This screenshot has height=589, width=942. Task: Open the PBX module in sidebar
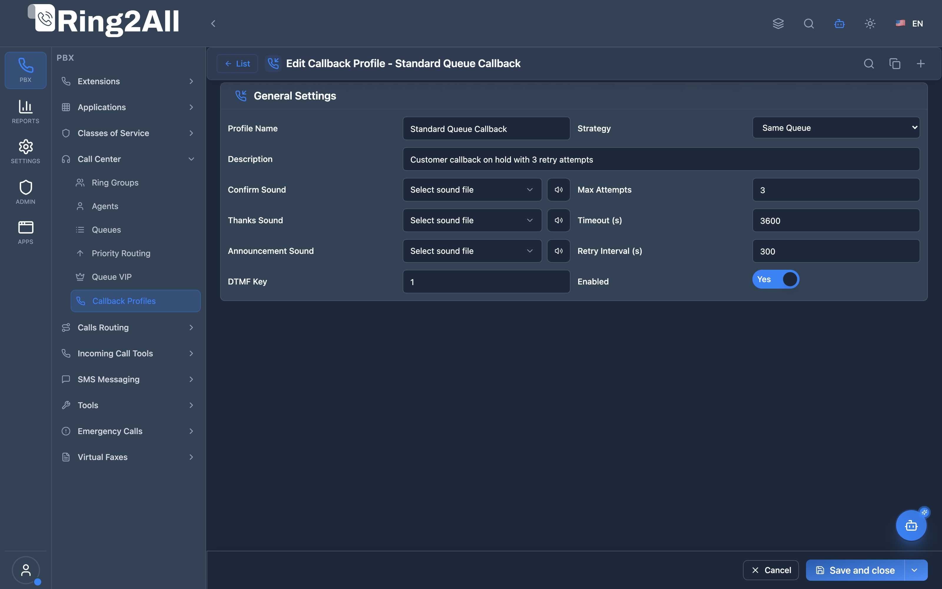point(25,70)
